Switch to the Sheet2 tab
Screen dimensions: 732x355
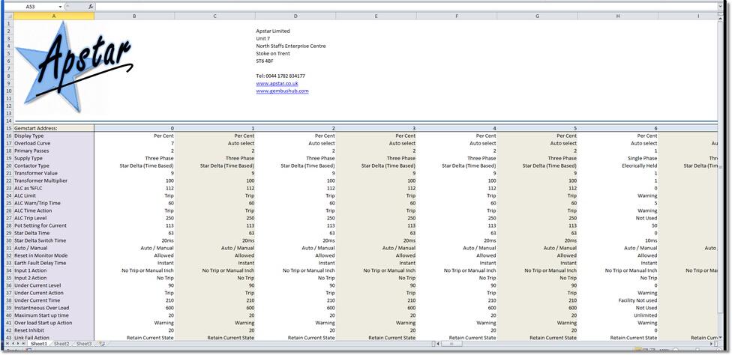61,344
